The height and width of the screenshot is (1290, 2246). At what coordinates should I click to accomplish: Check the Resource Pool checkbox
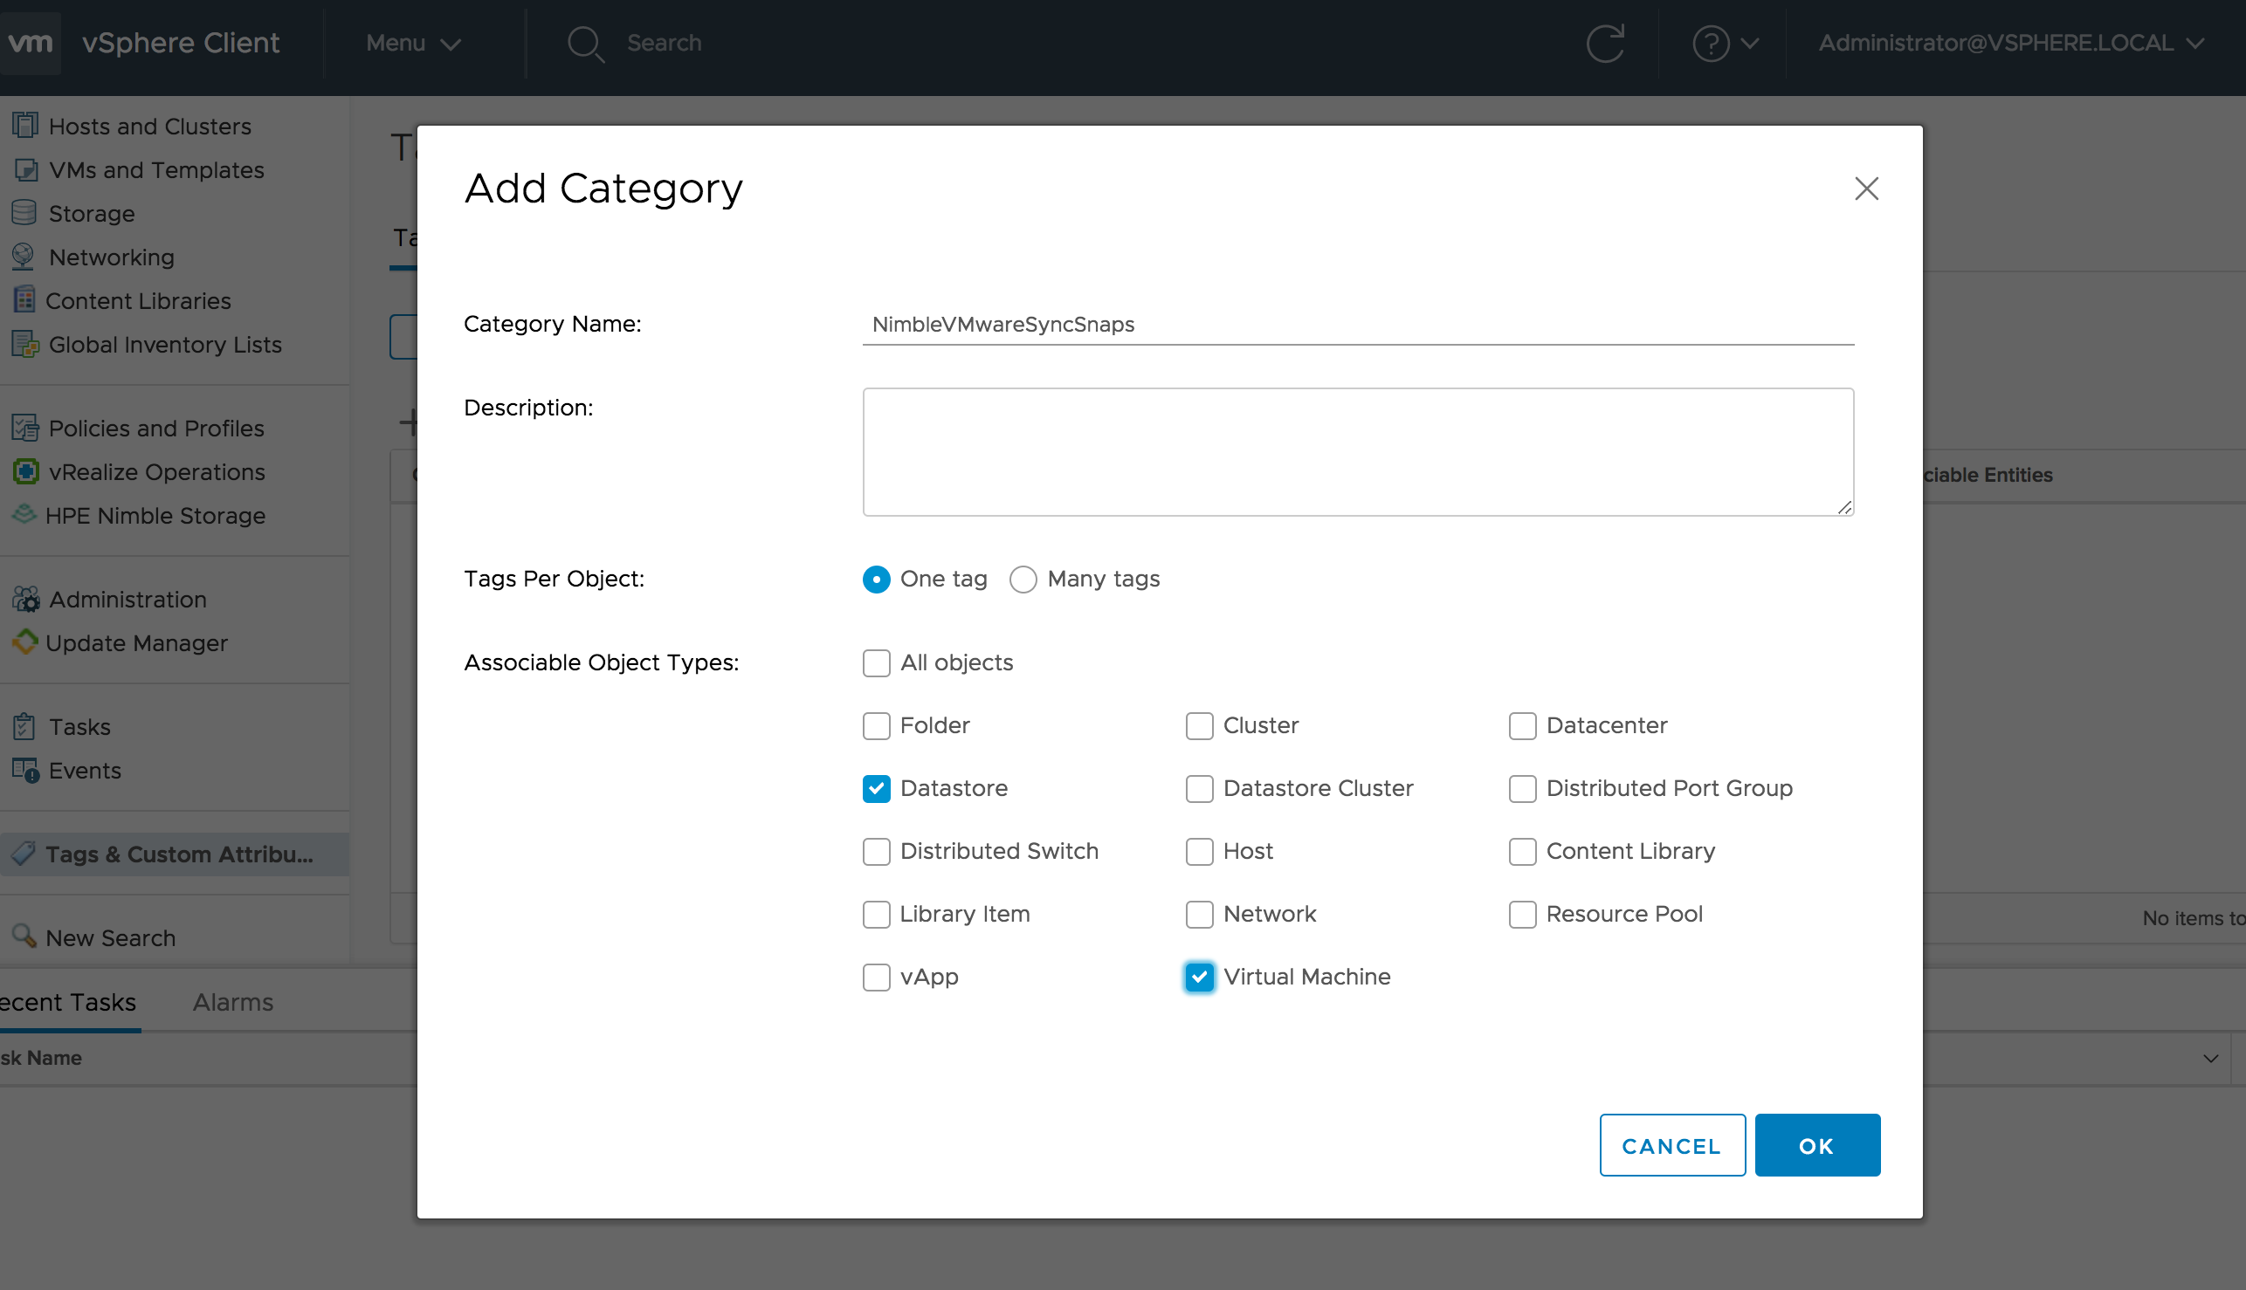(x=1522, y=915)
